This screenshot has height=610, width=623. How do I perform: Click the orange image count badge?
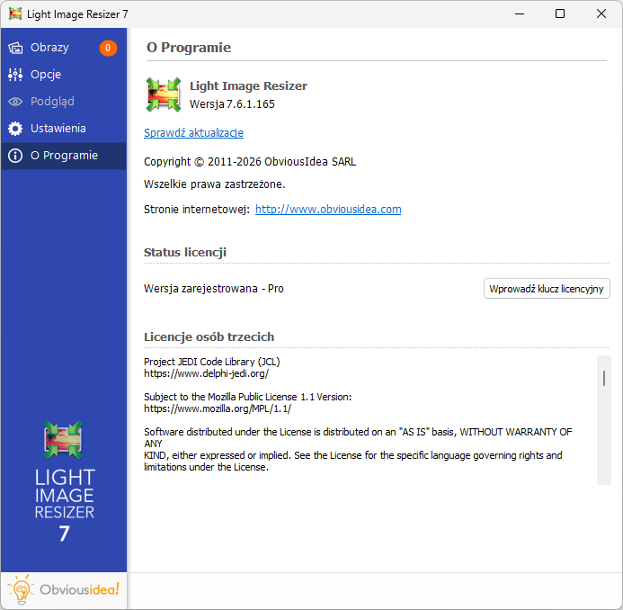(108, 48)
